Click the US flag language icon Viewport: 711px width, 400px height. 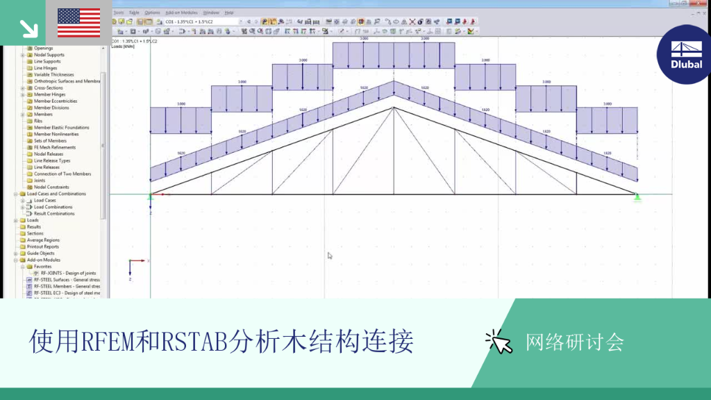click(x=79, y=23)
